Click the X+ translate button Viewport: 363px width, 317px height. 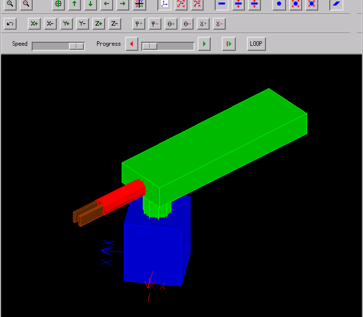[34, 24]
